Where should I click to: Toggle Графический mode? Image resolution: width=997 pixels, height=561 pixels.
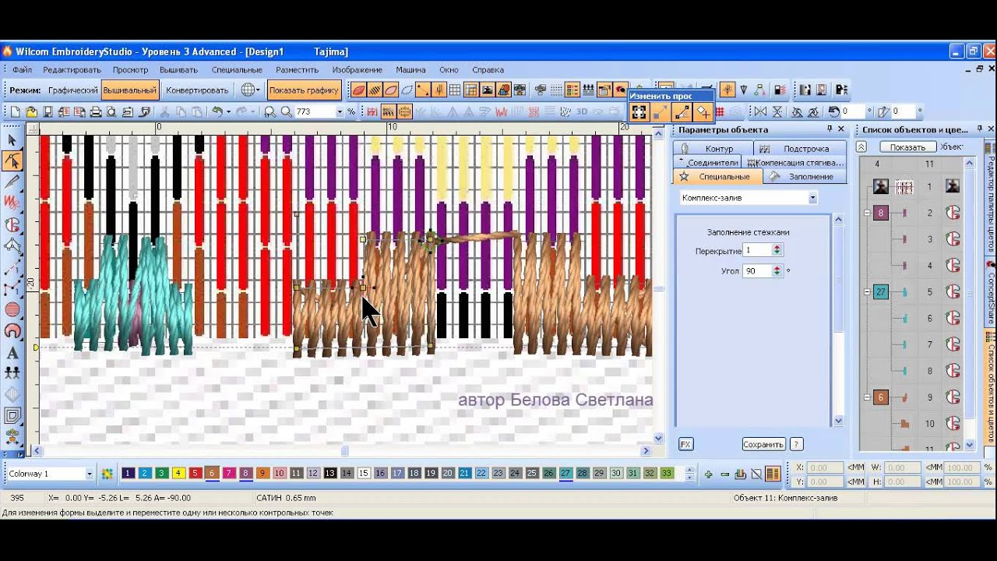click(x=72, y=90)
